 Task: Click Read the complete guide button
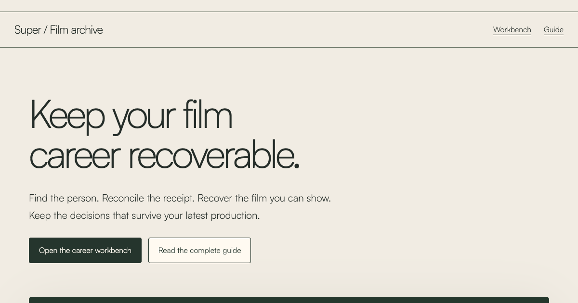coord(199,250)
